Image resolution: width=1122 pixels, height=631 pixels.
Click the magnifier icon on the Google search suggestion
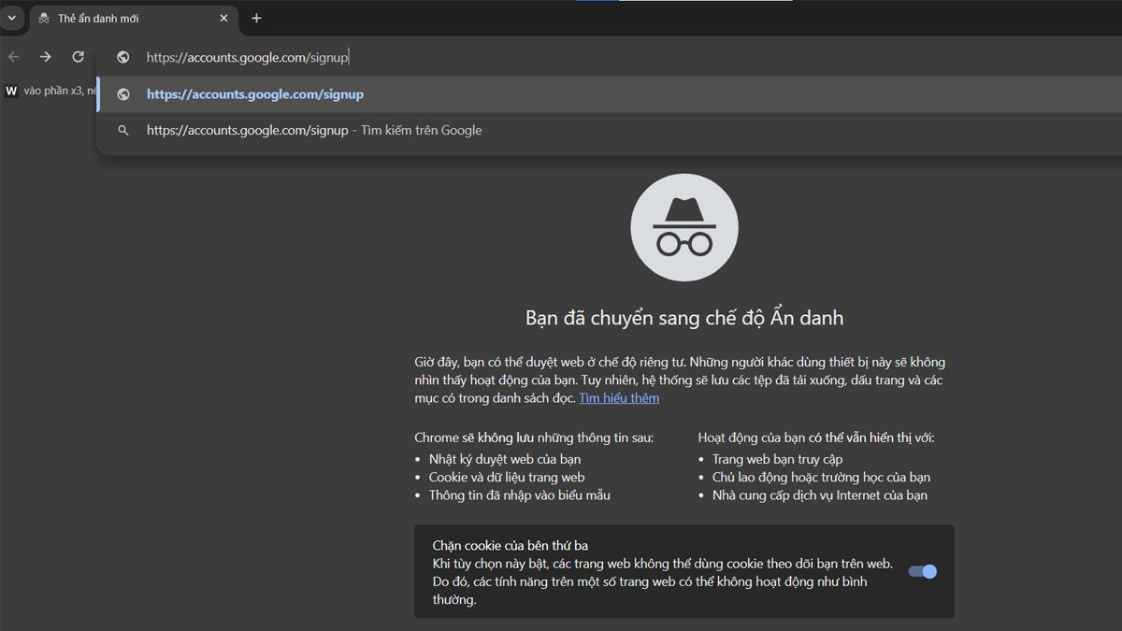123,130
